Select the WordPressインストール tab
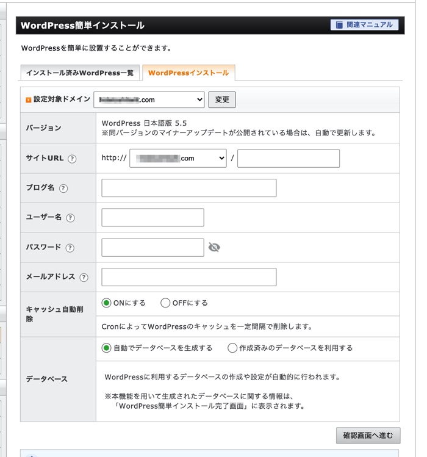The width and height of the screenshot is (427, 457). pyautogui.click(x=188, y=73)
